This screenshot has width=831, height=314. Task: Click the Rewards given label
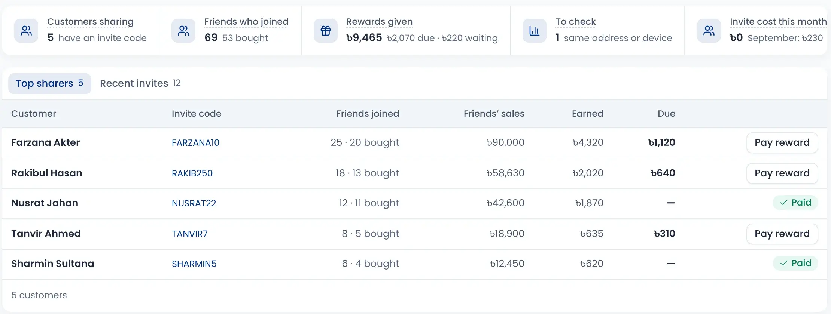379,22
